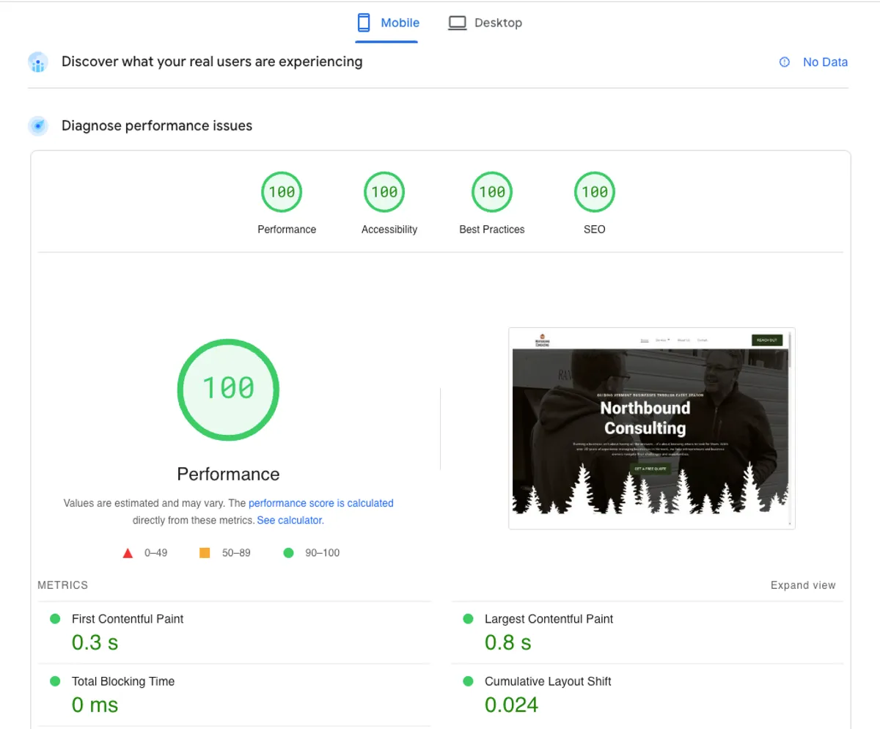Click the Cumulative Layout Shift label

(548, 681)
